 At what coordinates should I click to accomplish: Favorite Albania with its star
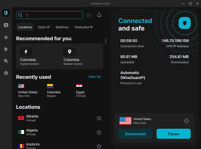pos(99,118)
